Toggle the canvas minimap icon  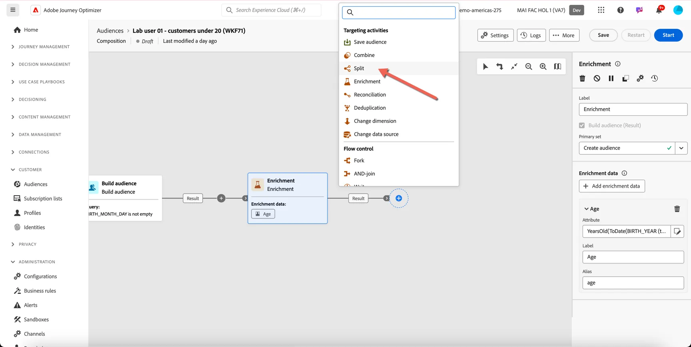click(x=557, y=67)
